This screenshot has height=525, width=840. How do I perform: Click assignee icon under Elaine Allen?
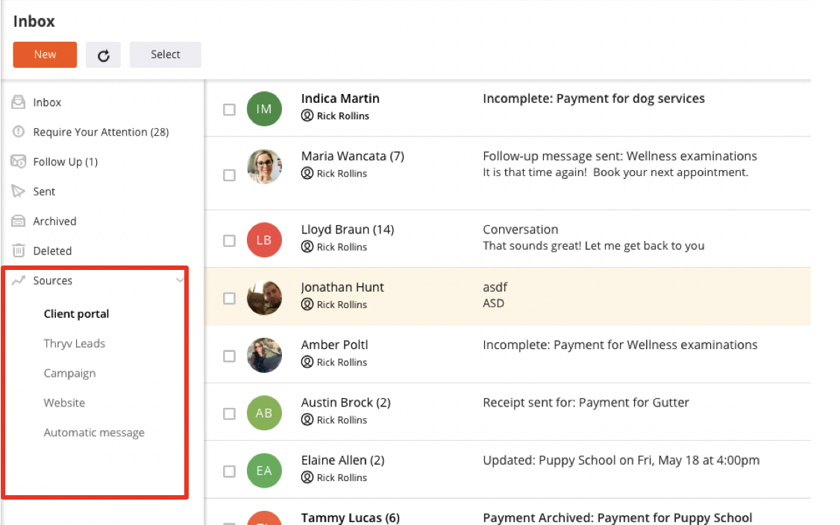pos(307,477)
